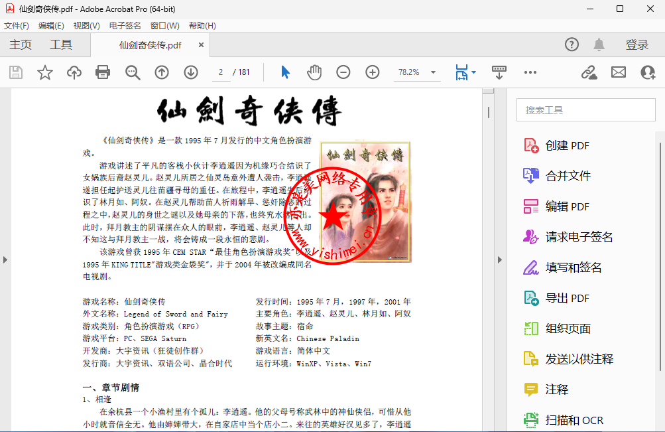This screenshot has height=432, width=665.
Task: Click the 登录 sign-in button
Action: 636,45
